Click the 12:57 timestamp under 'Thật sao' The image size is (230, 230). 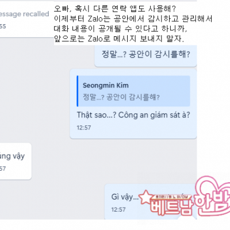[84, 128]
